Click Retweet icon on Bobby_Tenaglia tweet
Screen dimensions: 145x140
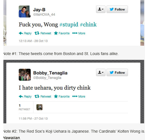coord(37,96)
